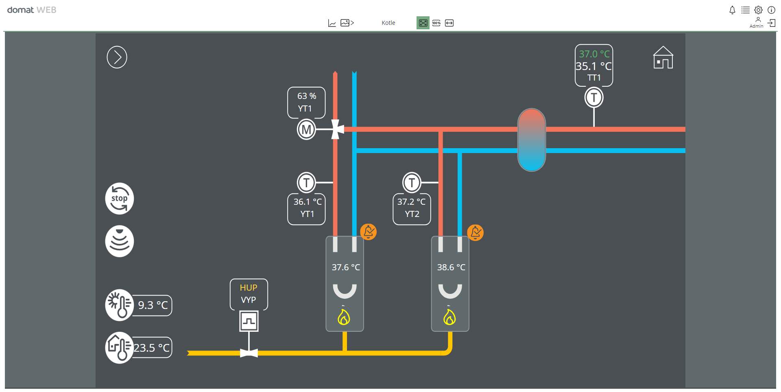
Task: Go to the home panel
Action: (663, 57)
